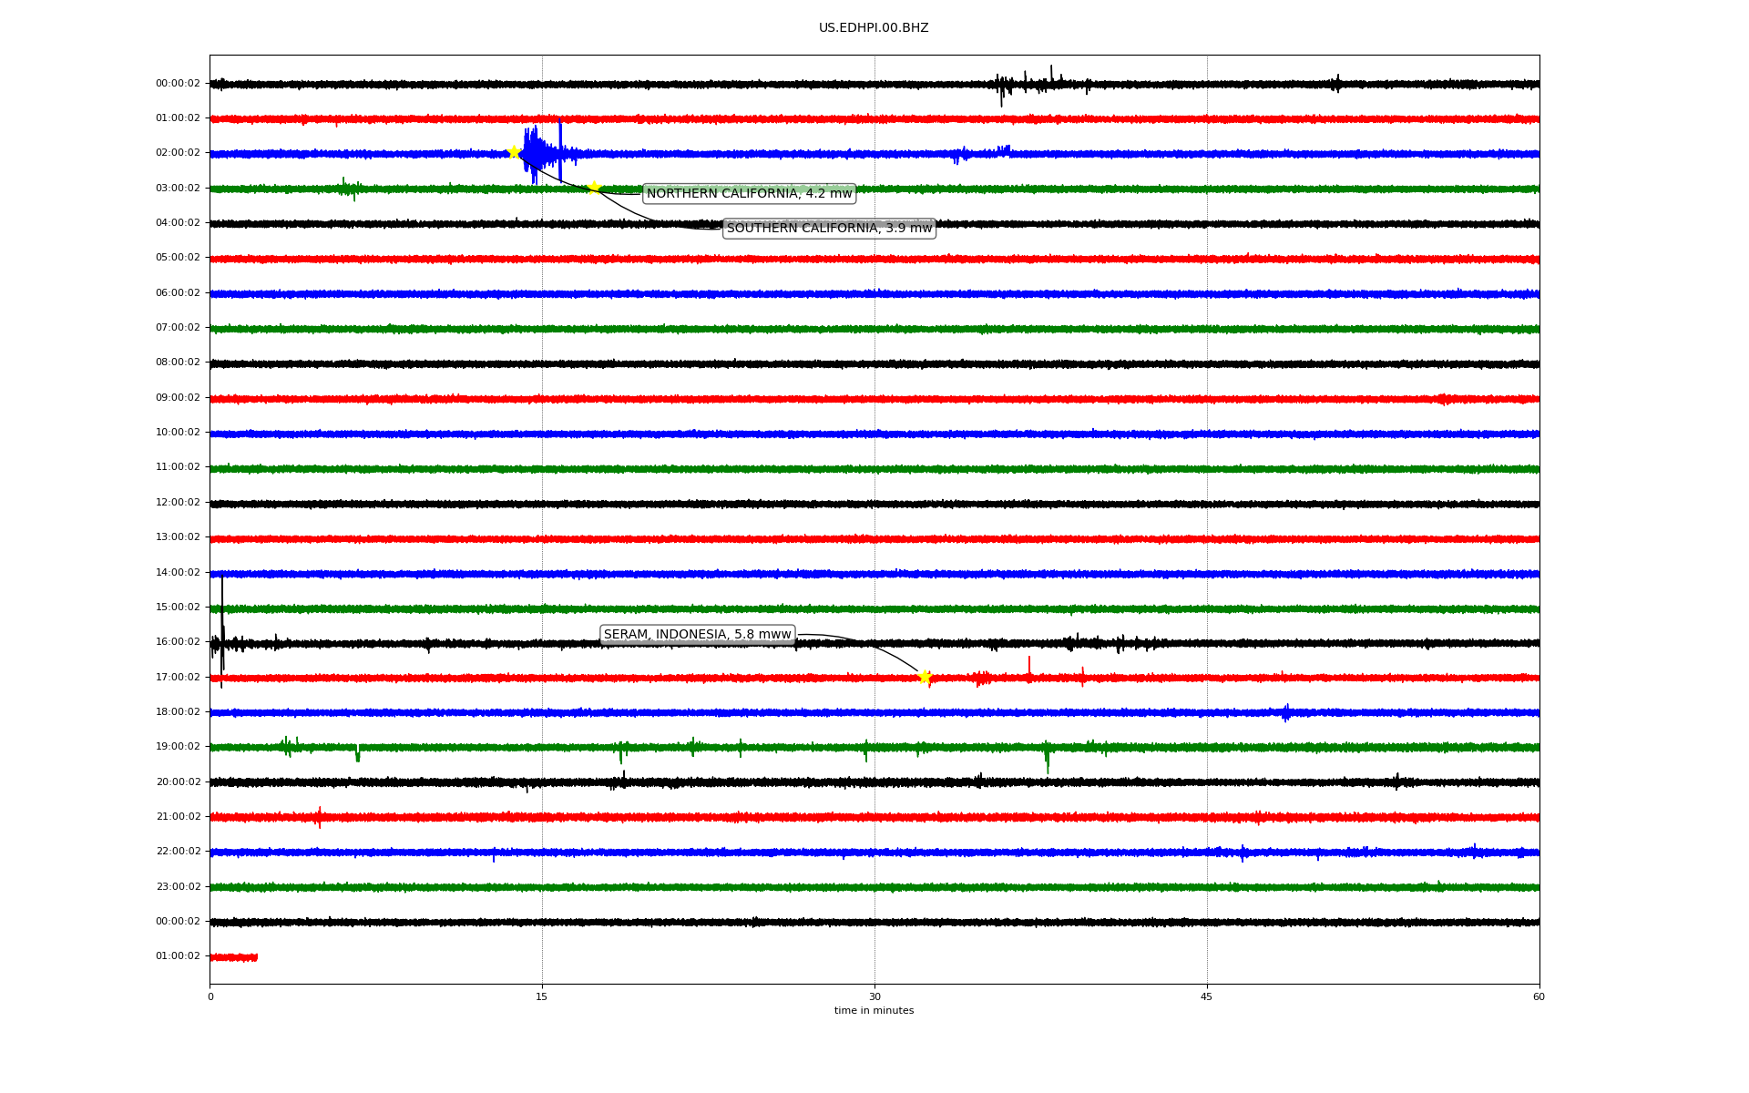1749x1093 pixels.
Task: Click the NORTHERN CALIFORNIA, 4.2 mw label
Action: click(x=749, y=193)
